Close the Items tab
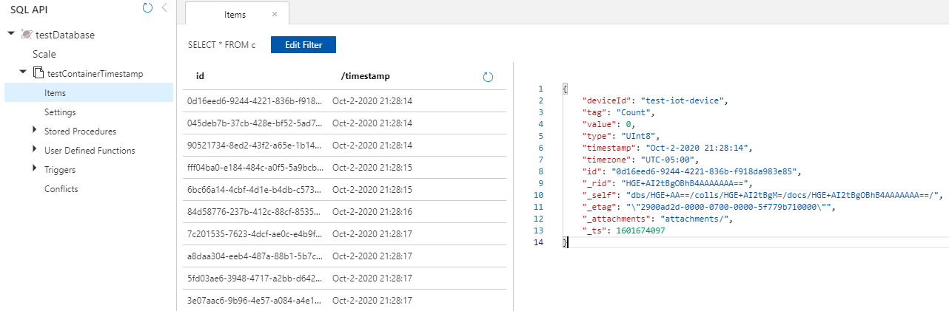Image resolution: width=949 pixels, height=311 pixels. [x=275, y=14]
